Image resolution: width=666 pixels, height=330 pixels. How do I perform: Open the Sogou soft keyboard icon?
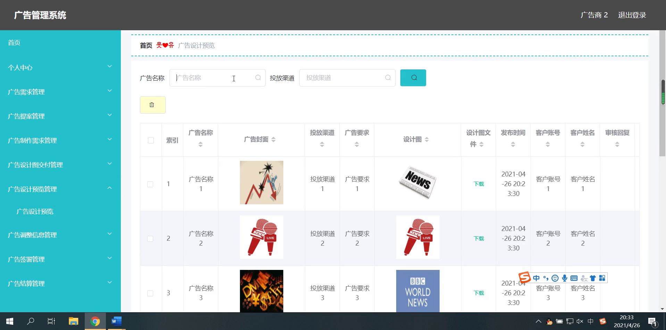tap(574, 278)
